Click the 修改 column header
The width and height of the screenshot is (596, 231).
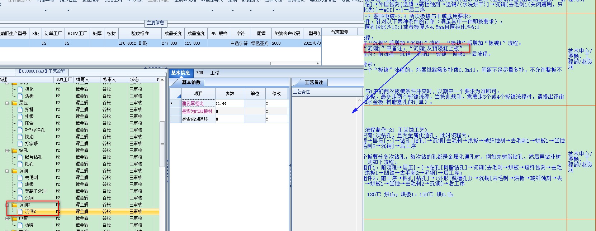click(276, 93)
